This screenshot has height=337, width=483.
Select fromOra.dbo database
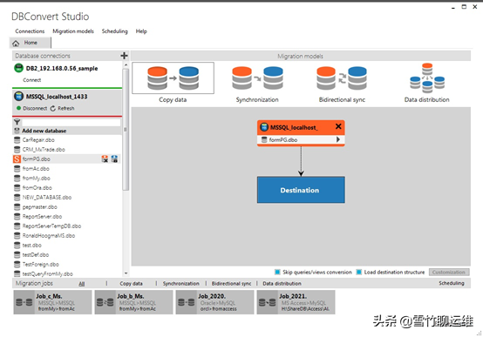(37, 188)
